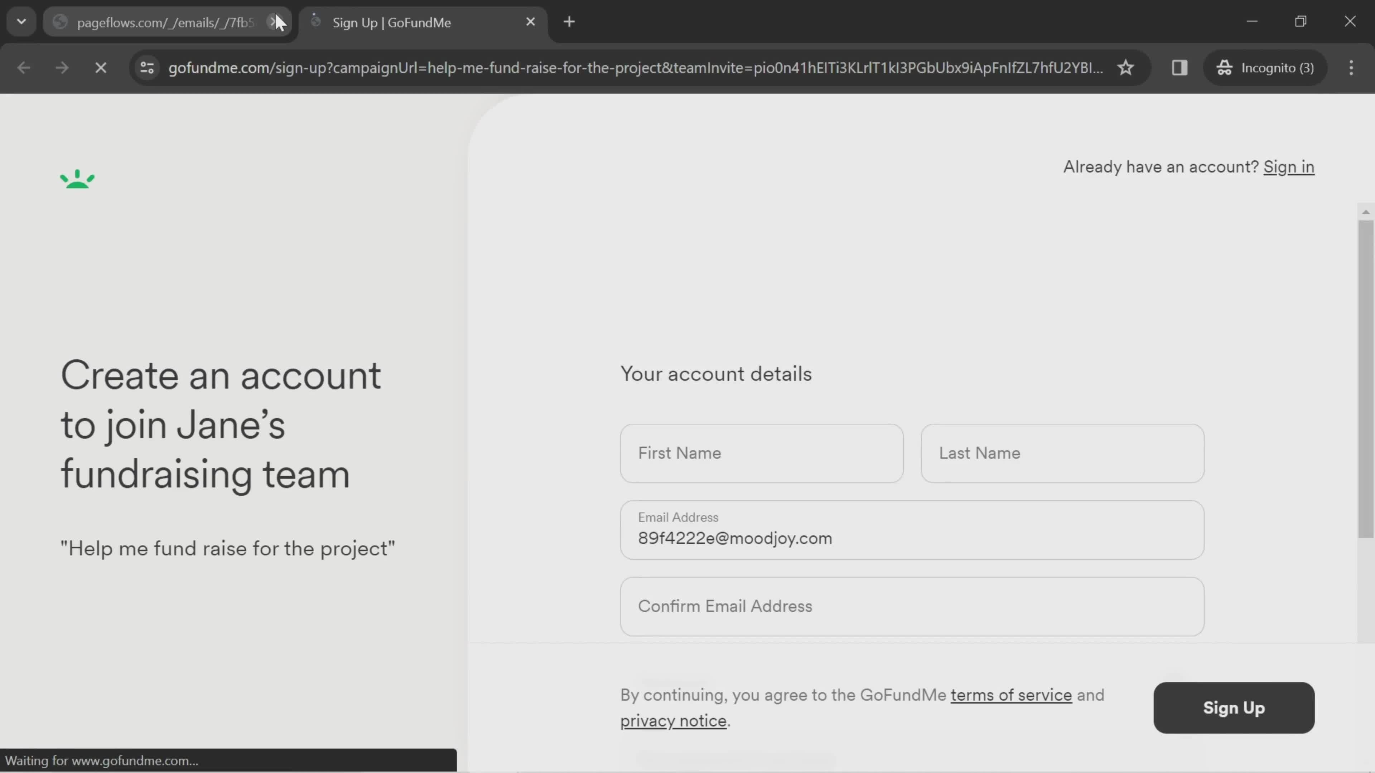Image resolution: width=1375 pixels, height=773 pixels.
Task: Open the Chrome three-dot menu
Action: point(1351,68)
